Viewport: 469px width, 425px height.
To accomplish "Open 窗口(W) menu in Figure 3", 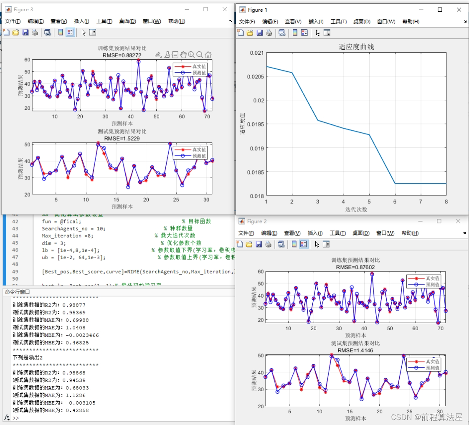I will [x=152, y=21].
